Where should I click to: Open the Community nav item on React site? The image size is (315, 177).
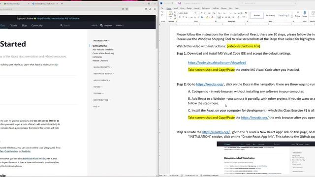coord(37,26)
